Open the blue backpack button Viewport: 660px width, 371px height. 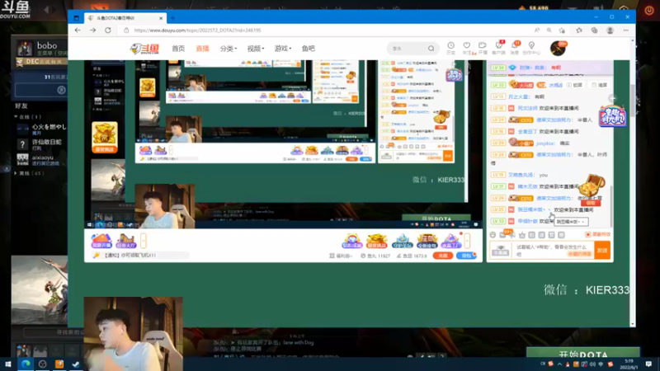466,256
